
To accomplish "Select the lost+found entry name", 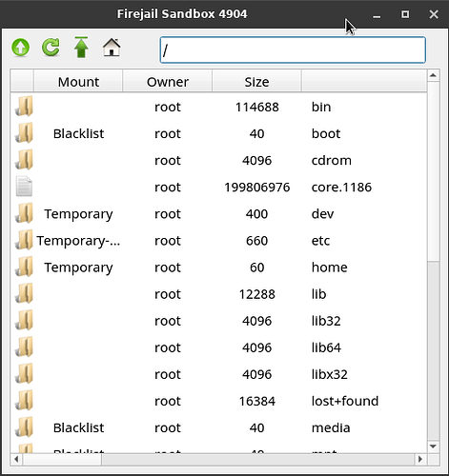I will coord(345,401).
